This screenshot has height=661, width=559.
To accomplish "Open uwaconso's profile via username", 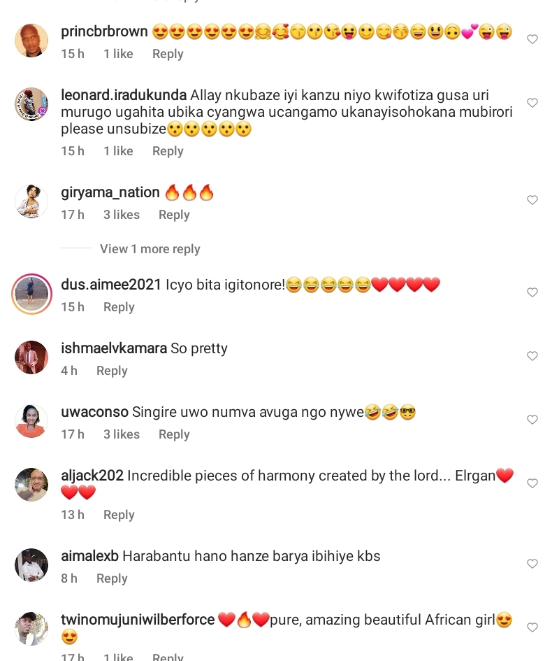I will 94,412.
